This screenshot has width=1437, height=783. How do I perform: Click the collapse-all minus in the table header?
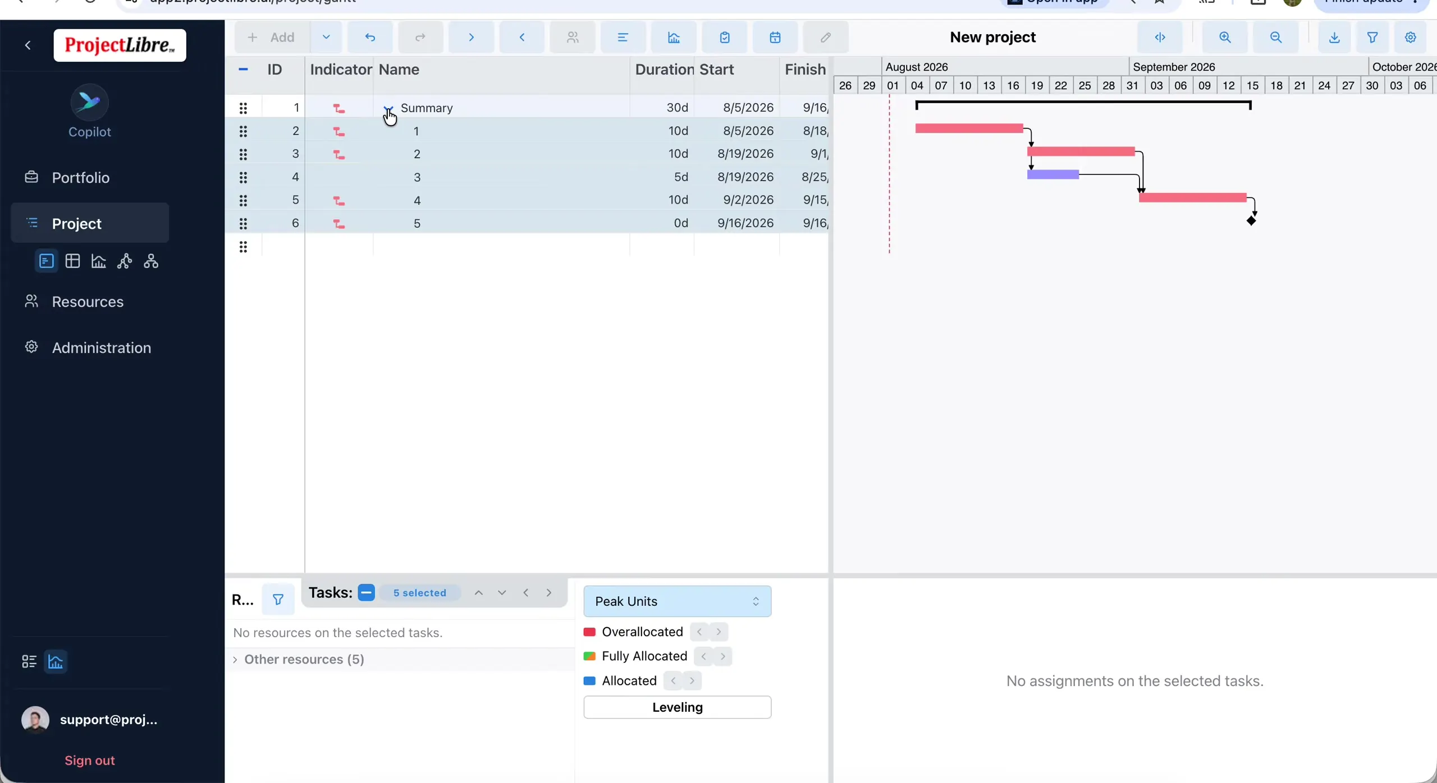pyautogui.click(x=243, y=70)
